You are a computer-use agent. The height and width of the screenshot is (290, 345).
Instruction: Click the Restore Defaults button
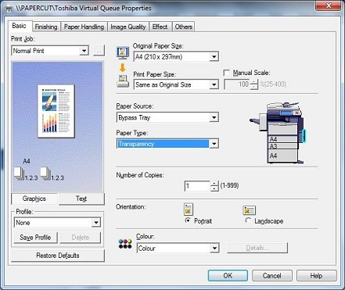(x=58, y=256)
